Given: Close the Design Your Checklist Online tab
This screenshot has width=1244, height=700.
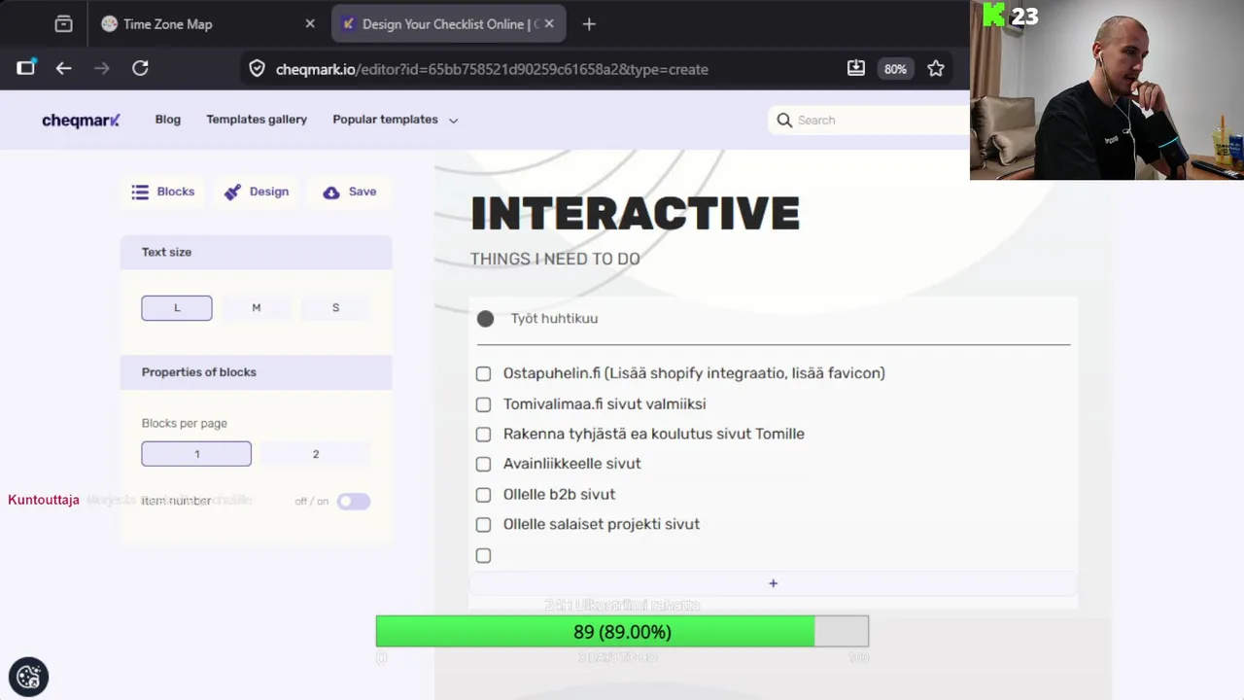Looking at the screenshot, I should pyautogui.click(x=549, y=23).
